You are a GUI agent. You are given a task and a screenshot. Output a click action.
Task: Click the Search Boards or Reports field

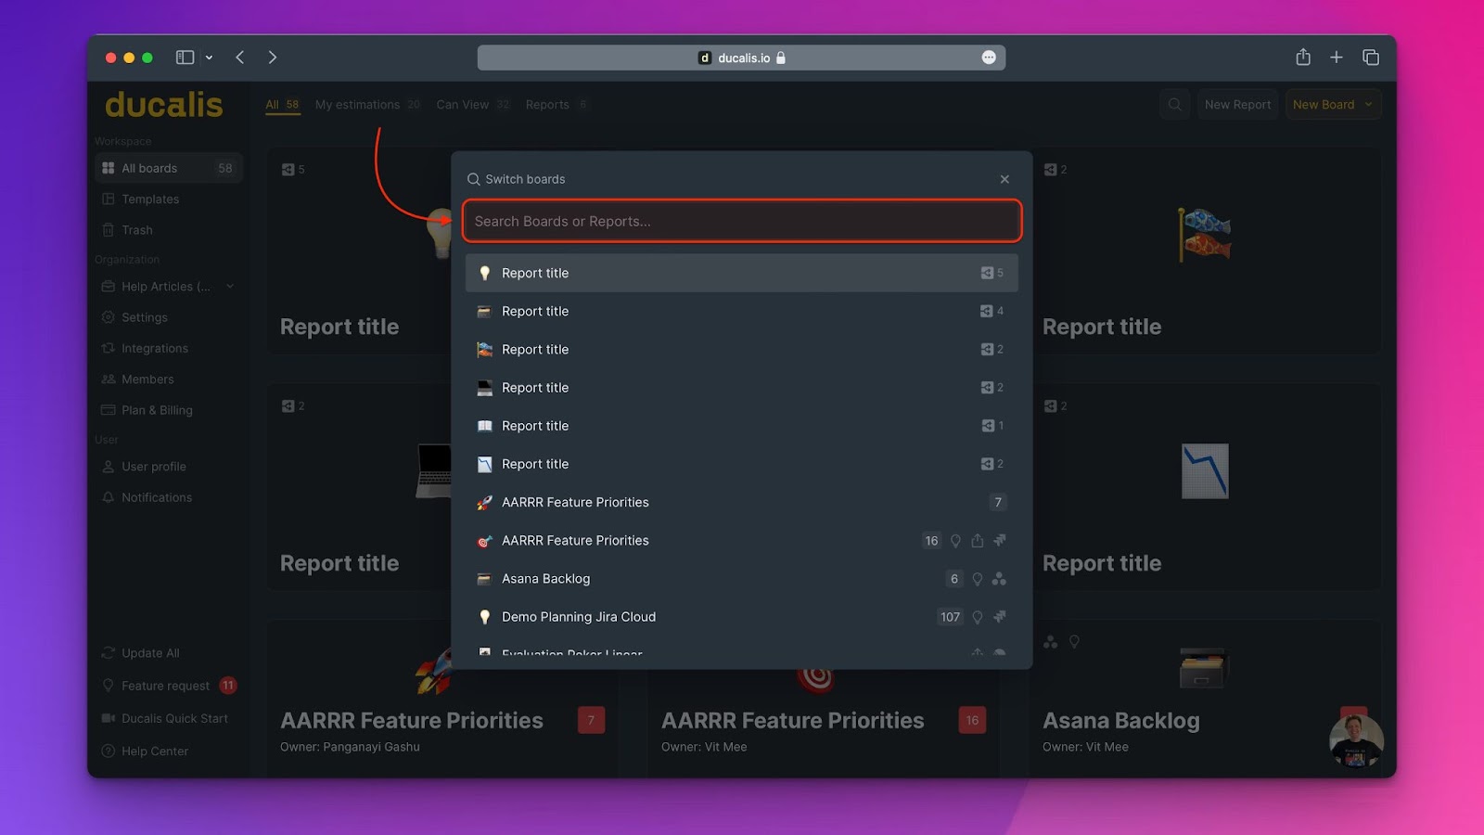click(742, 222)
